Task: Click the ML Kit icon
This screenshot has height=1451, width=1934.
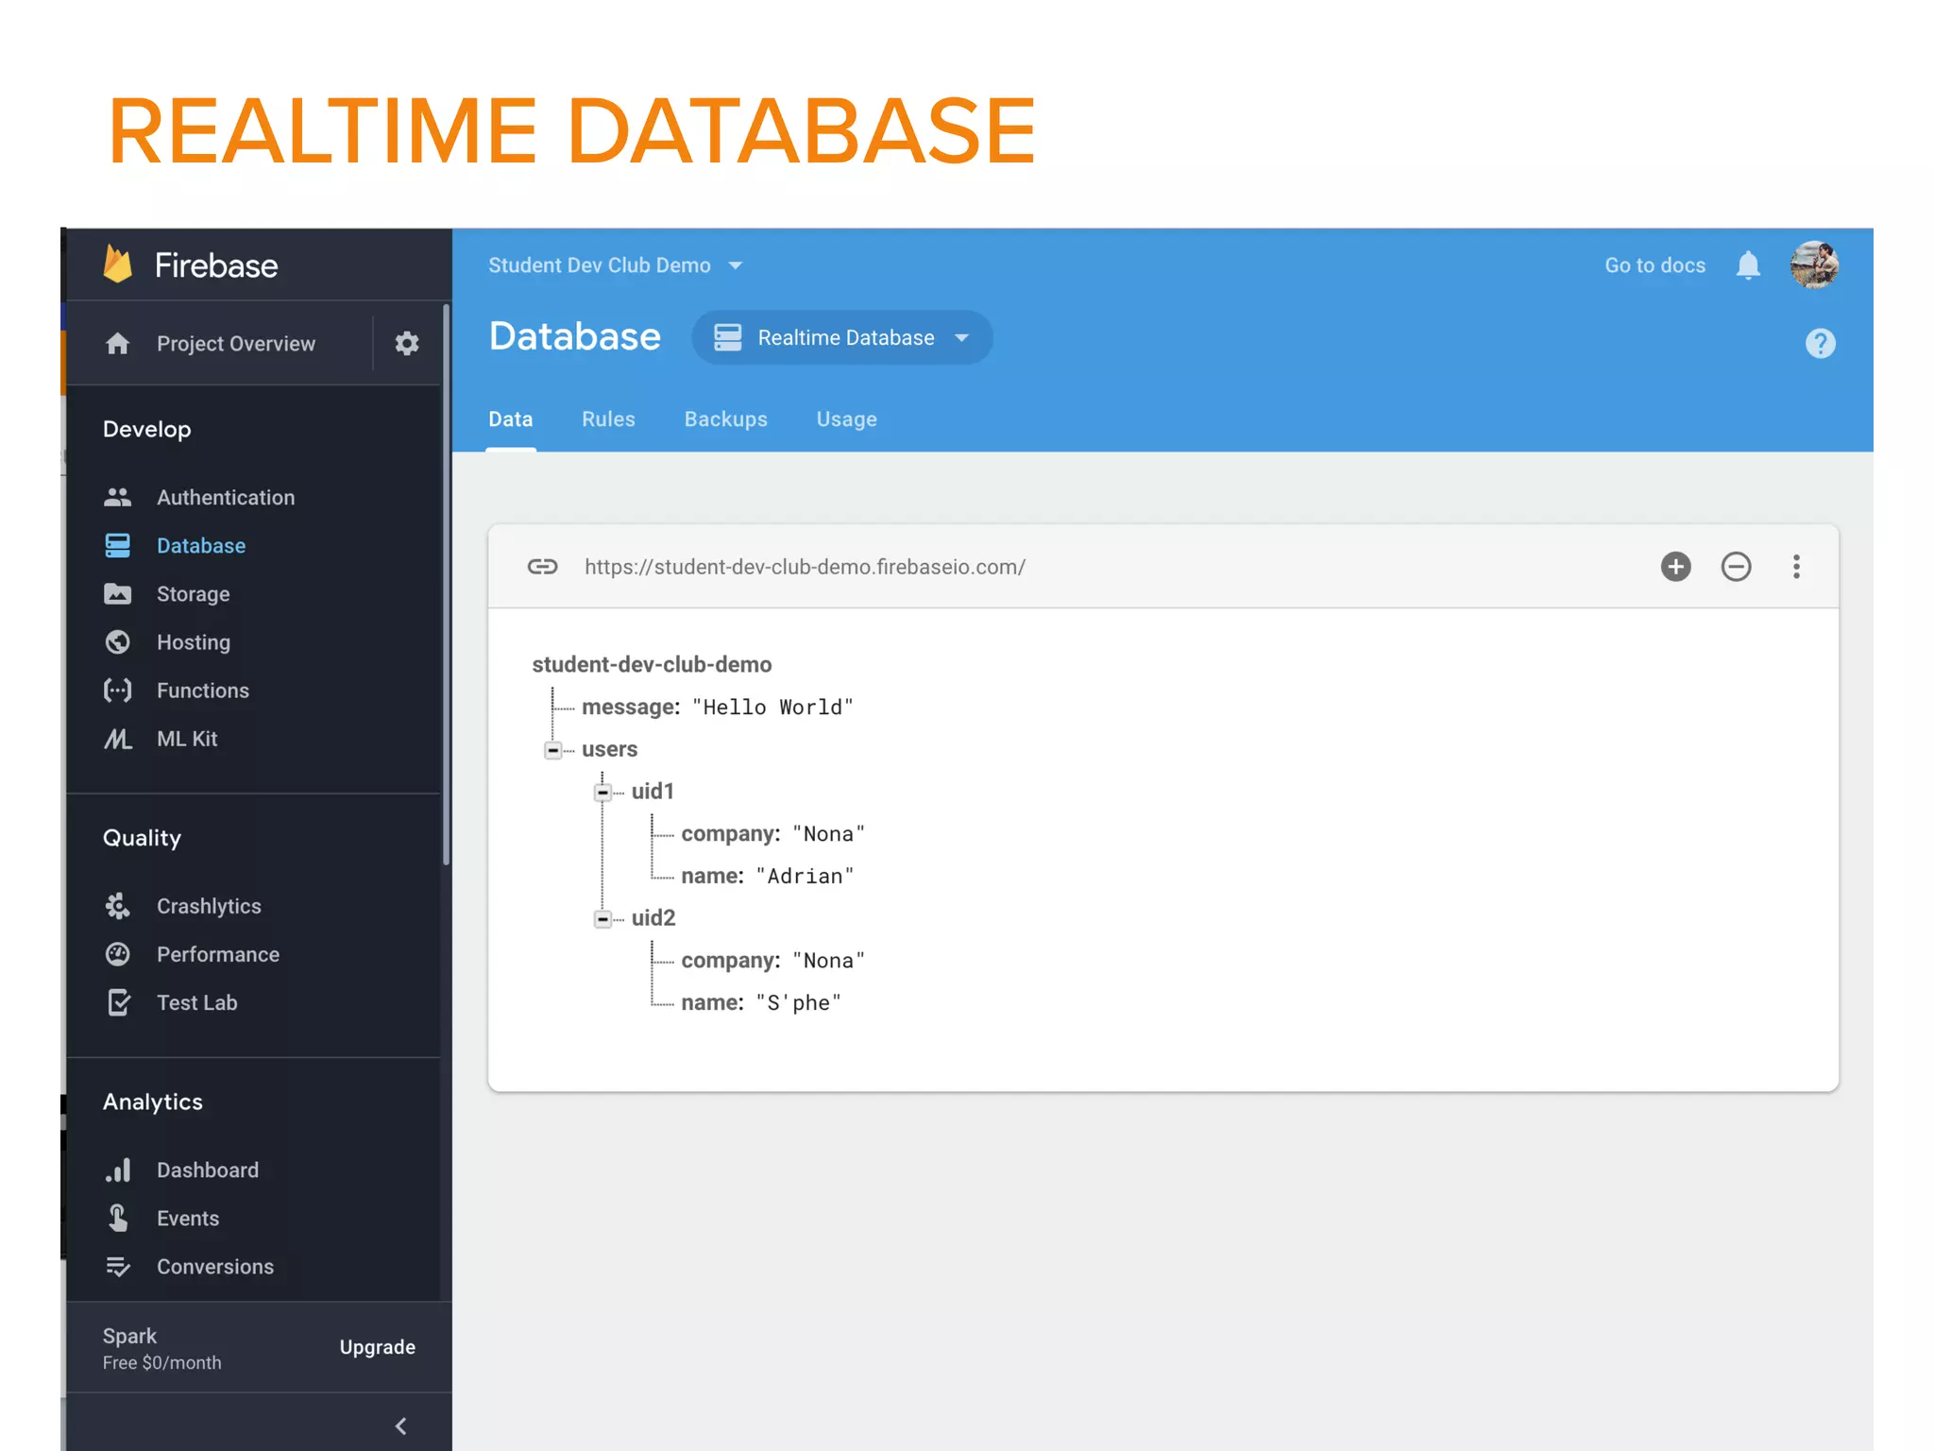Action: coord(117,738)
